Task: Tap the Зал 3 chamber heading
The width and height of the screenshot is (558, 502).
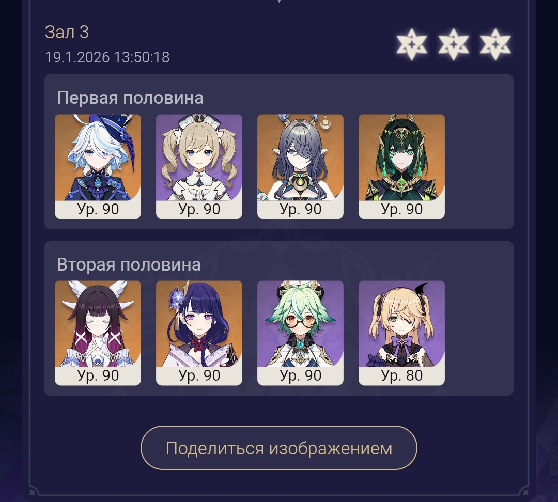Action: click(67, 33)
